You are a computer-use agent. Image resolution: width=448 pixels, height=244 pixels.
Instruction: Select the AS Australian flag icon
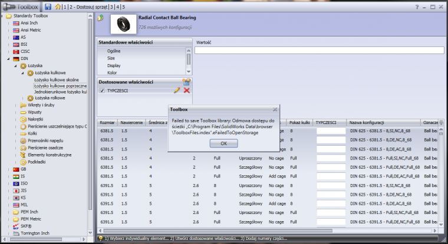tap(16, 38)
